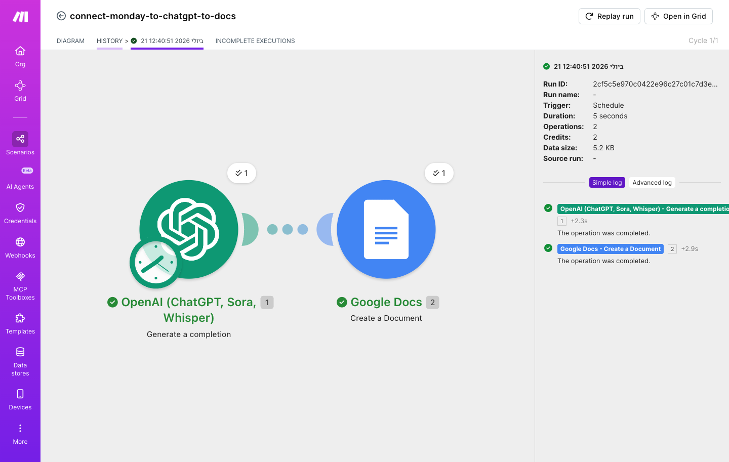
Task: Open Data stores
Action: coord(20,361)
